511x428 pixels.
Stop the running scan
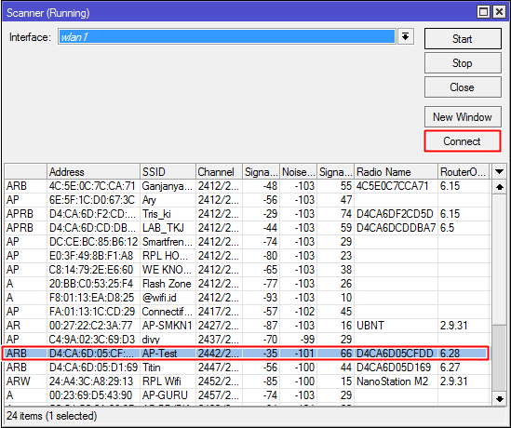[463, 63]
